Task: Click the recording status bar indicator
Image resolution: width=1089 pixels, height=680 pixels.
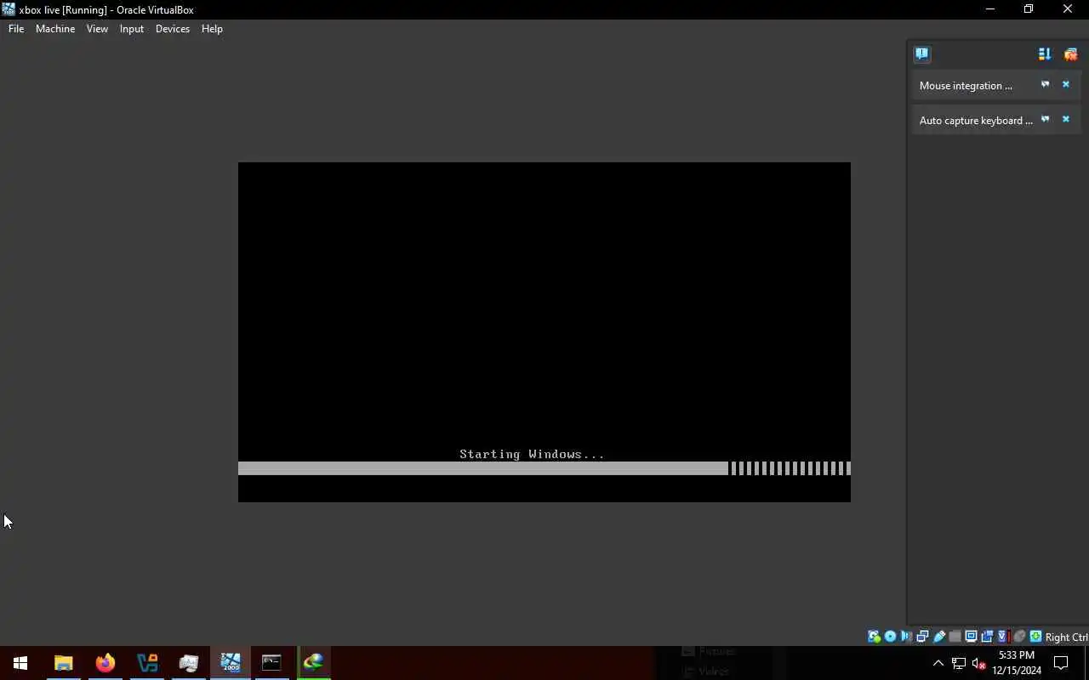Action: pyautogui.click(x=987, y=637)
